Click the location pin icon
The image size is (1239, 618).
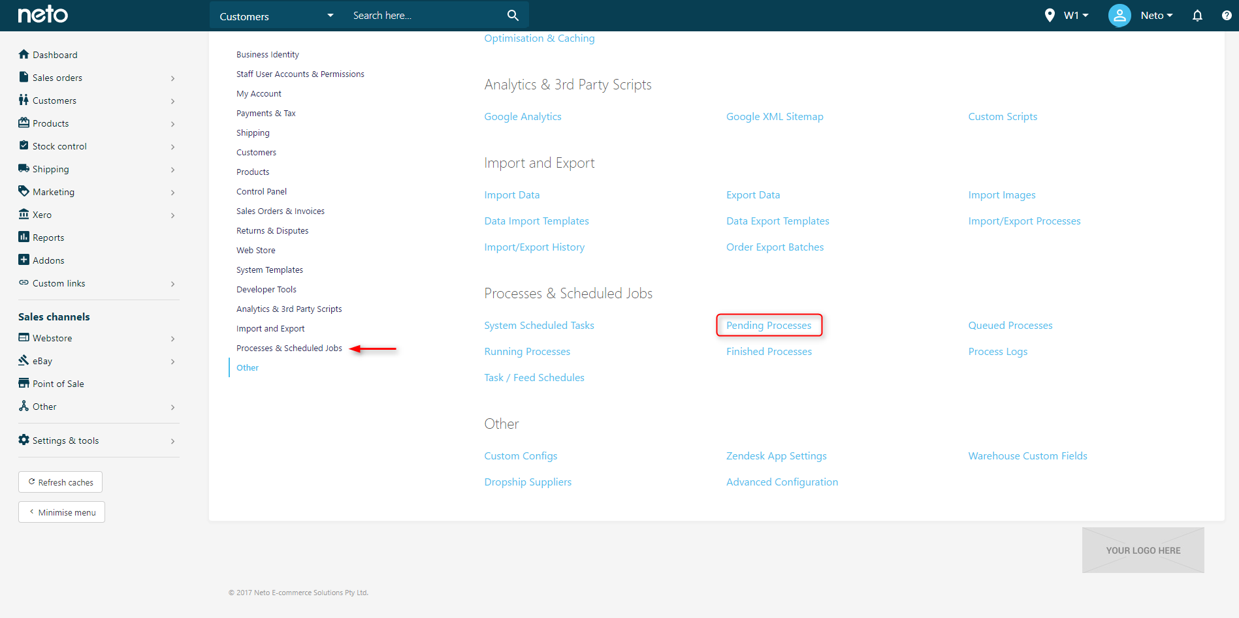[1050, 15]
